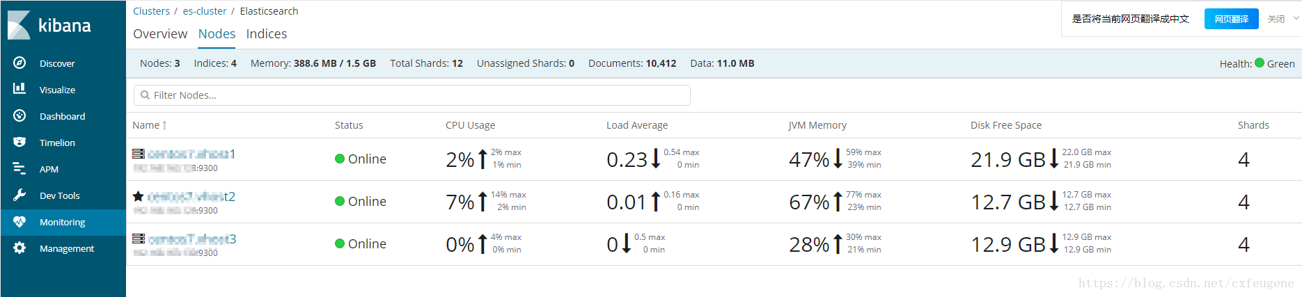Click the 67% JVM memory up arrow

(838, 202)
